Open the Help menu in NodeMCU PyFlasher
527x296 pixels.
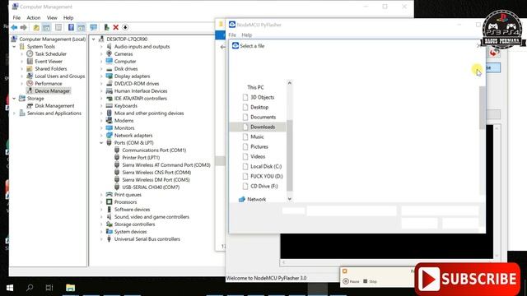(247, 35)
